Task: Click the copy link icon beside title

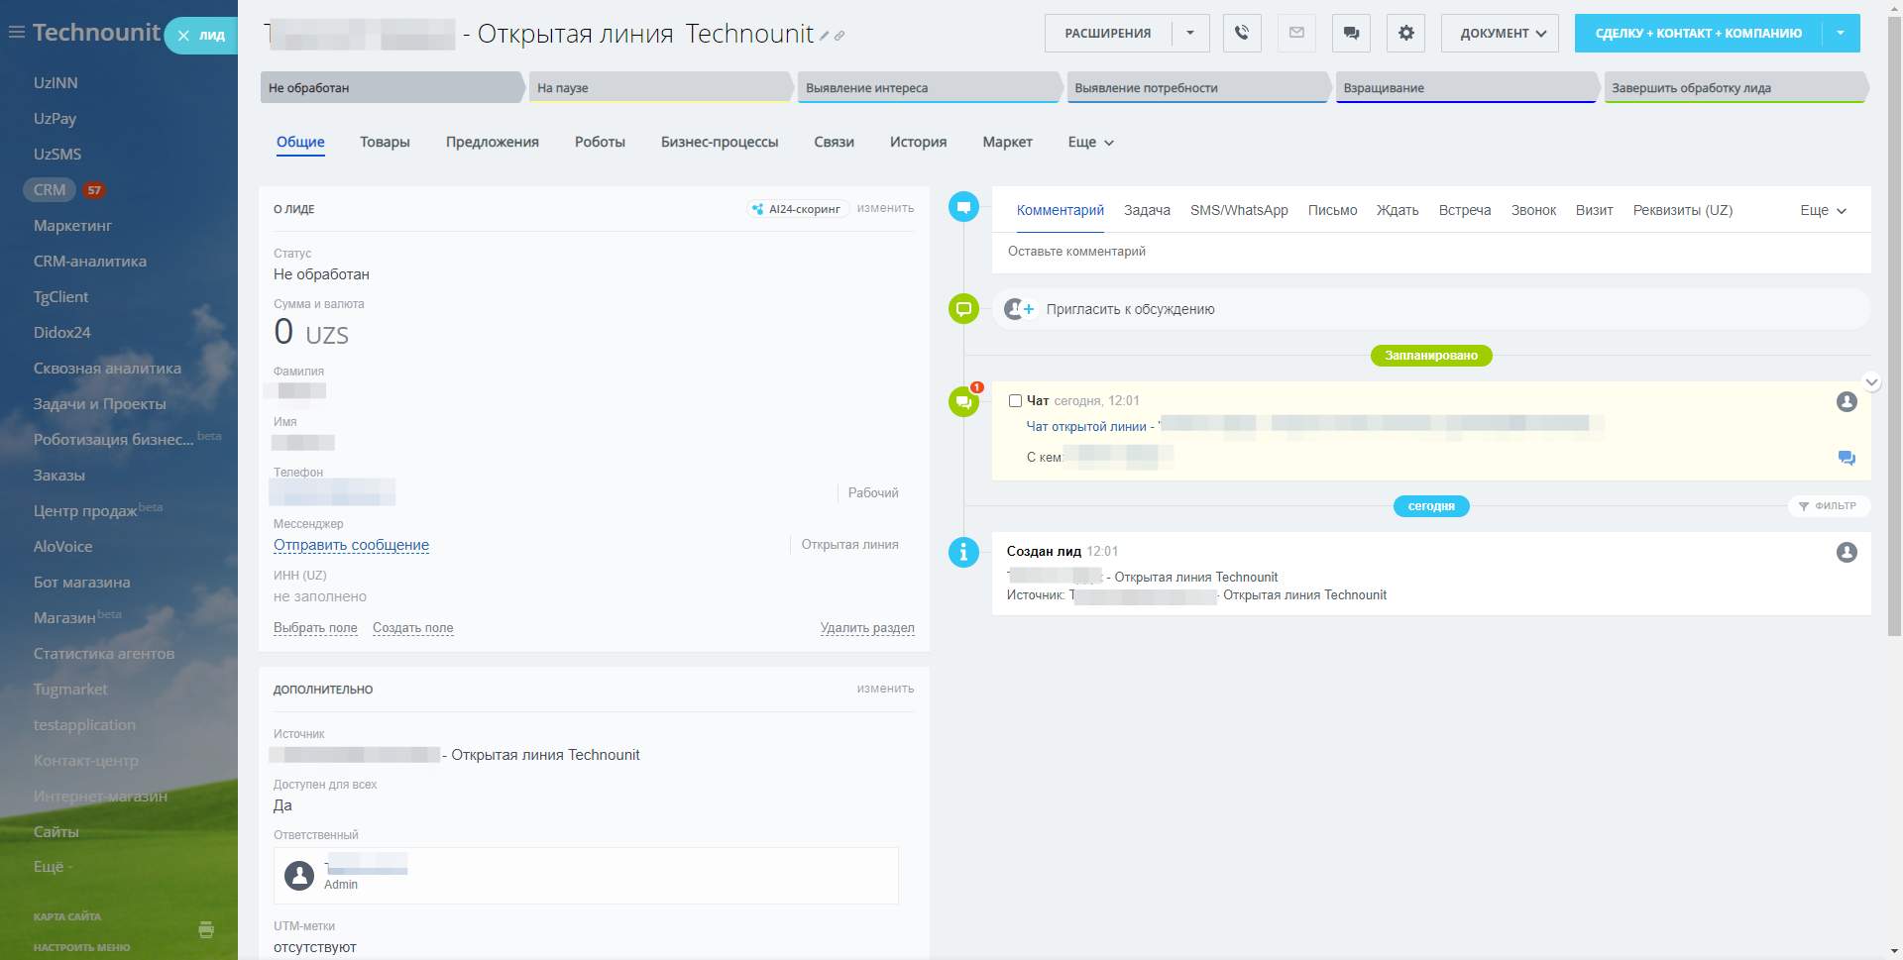Action: [x=840, y=36]
